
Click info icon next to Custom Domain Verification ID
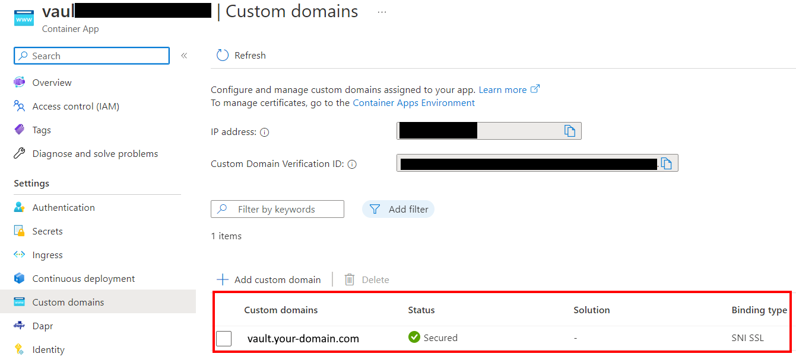coord(352,165)
